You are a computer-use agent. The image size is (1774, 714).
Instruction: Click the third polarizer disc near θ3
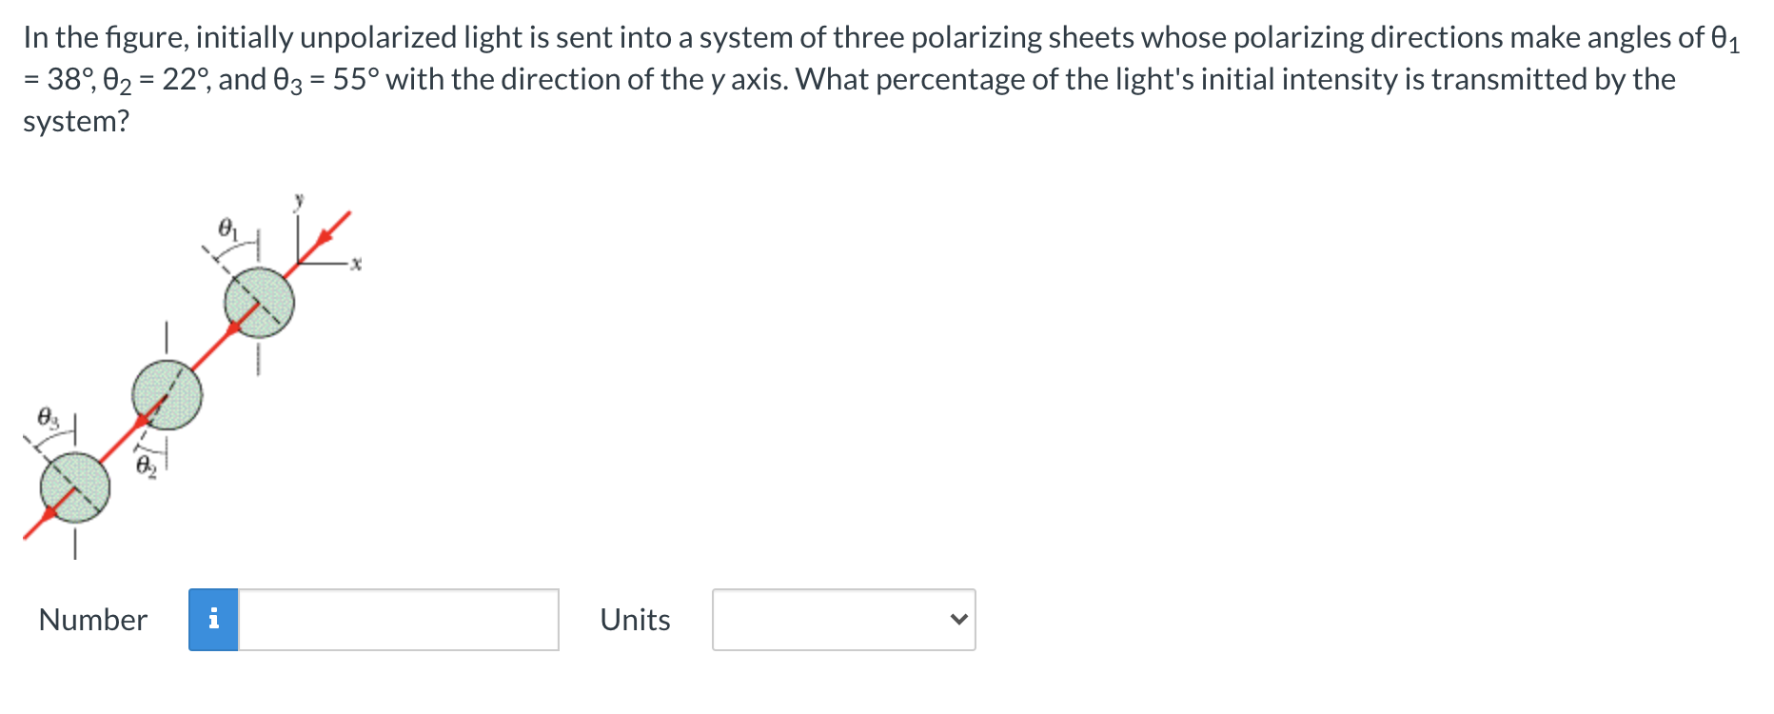[x=75, y=486]
